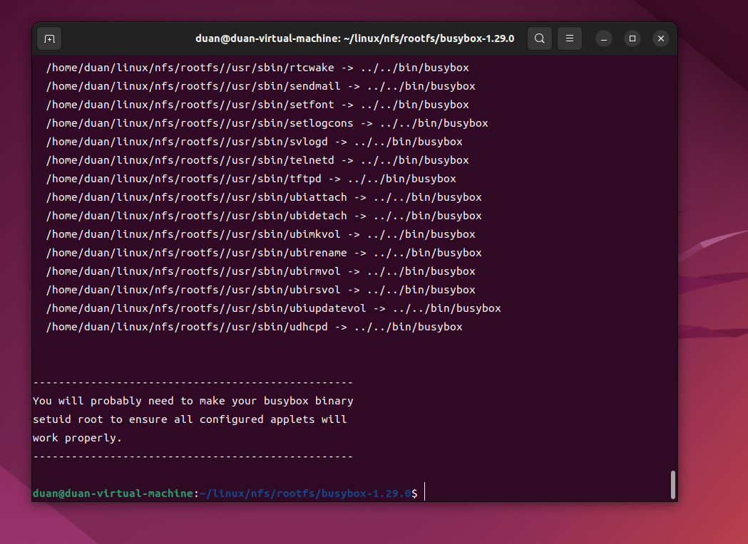
Task: Click the rtcwake symlink output line
Action: tap(257, 68)
